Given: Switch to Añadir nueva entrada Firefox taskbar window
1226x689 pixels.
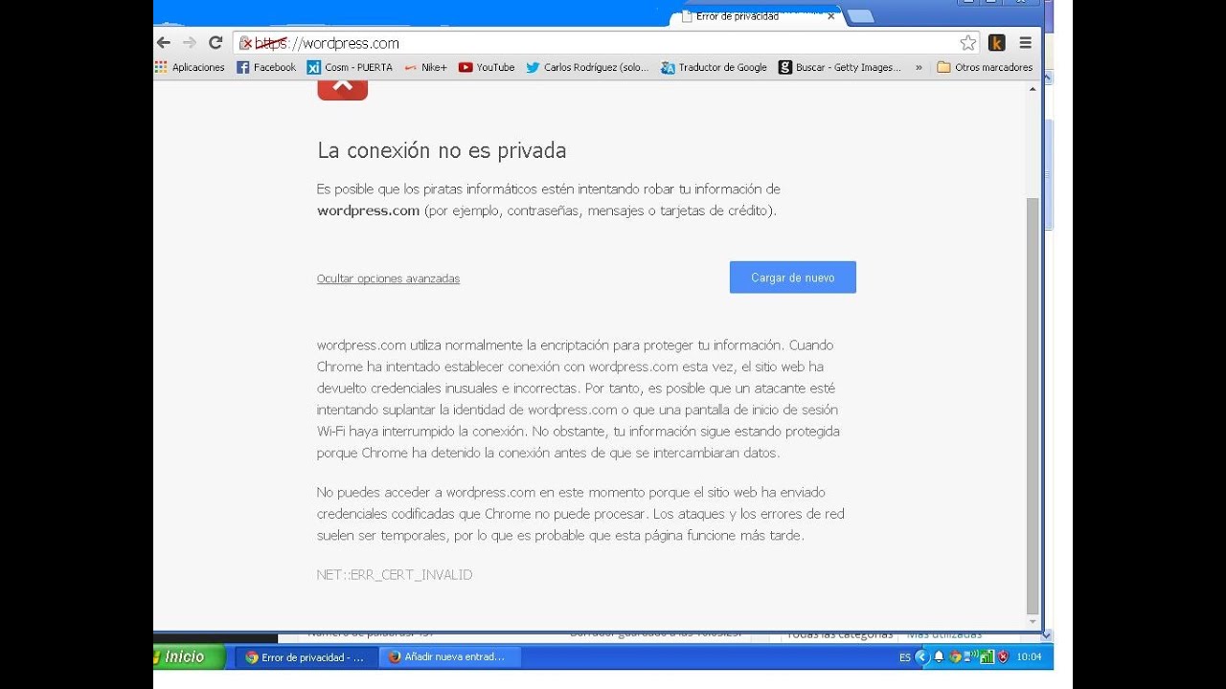Looking at the screenshot, I should tap(449, 657).
